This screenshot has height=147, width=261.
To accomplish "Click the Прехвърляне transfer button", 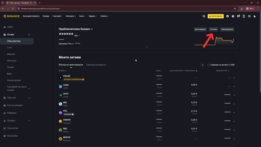I will 227,29.
